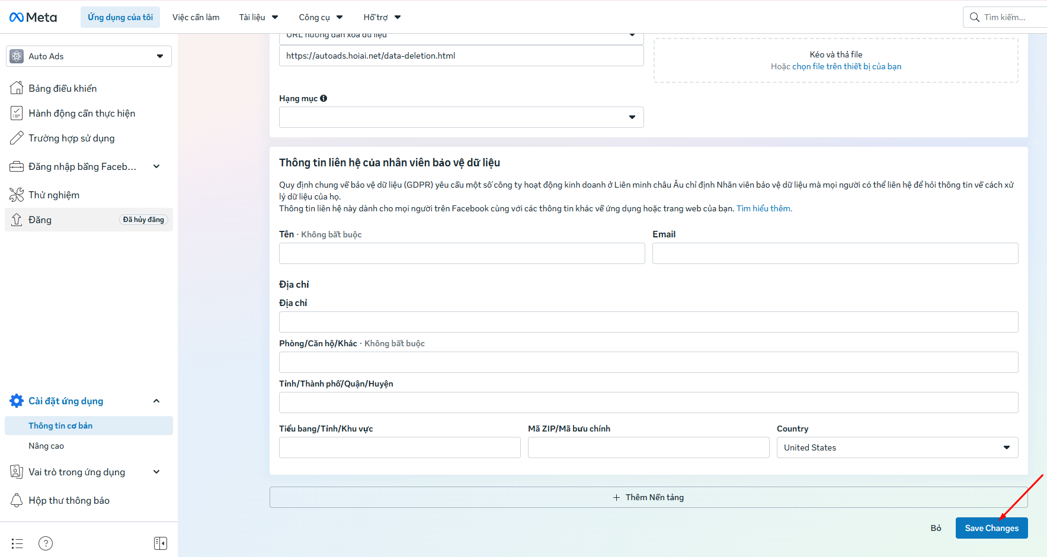Viewport: 1047px width, 557px height.
Task: Click the Trường hợp sử dụng pencil icon
Action: (x=17, y=138)
